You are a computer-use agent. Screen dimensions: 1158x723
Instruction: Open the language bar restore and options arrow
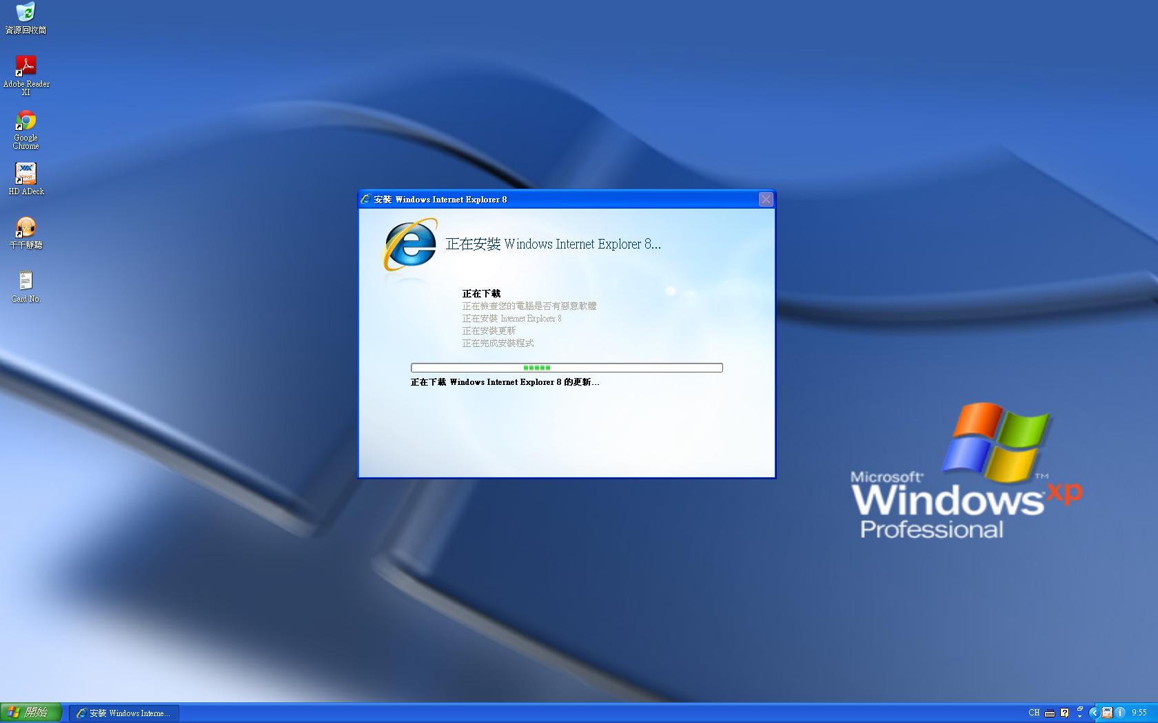[x=1080, y=713]
